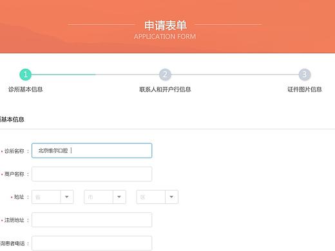This screenshot has height=251, width=335.
Task: Open the 市 city dropdown
Action: [x=105, y=197]
